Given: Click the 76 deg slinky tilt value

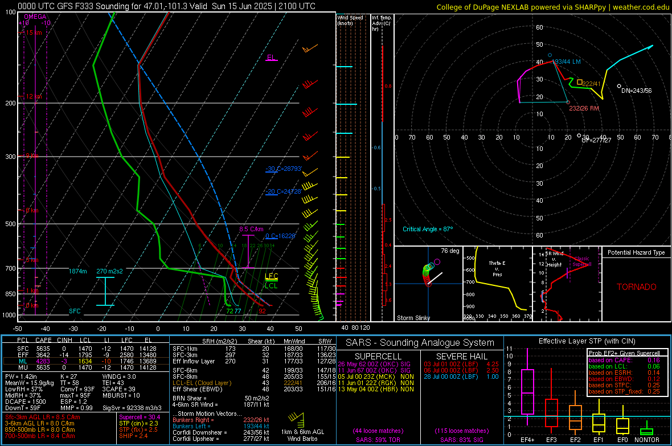Looking at the screenshot, I should (450, 251).
